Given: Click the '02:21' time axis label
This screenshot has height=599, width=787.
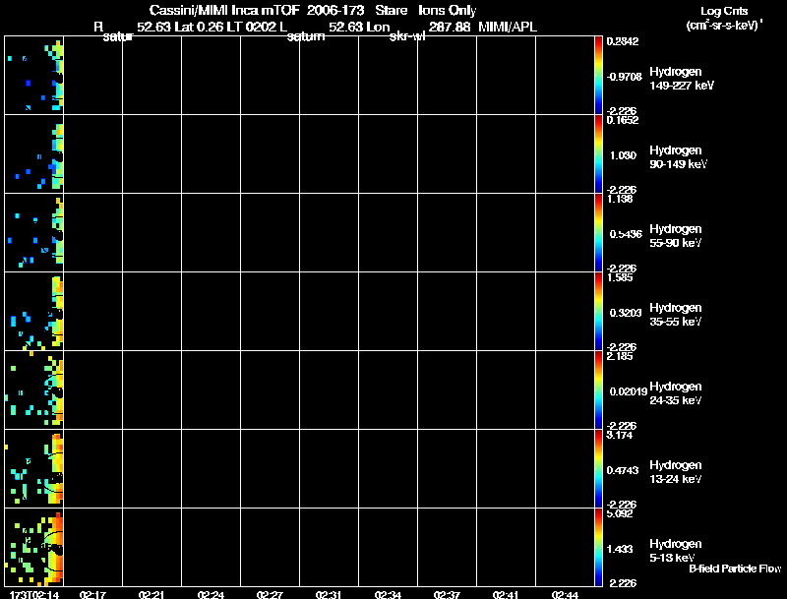Looking at the screenshot, I should click(x=151, y=594).
